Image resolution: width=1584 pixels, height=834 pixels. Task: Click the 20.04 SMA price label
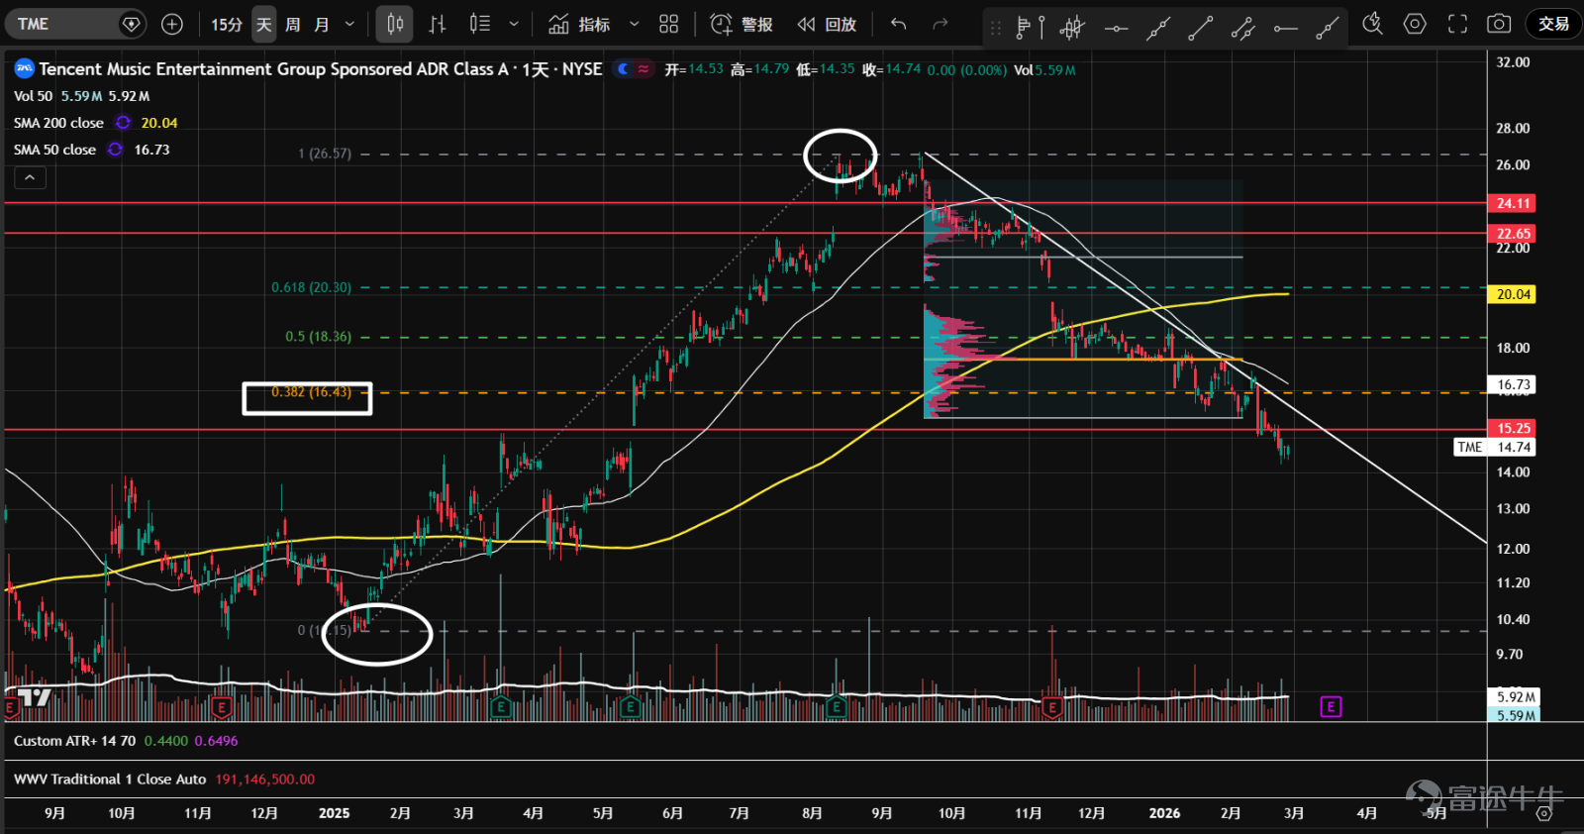(1513, 294)
